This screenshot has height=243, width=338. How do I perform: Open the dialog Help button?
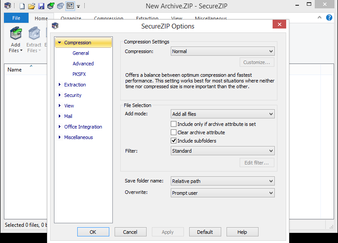242,232
